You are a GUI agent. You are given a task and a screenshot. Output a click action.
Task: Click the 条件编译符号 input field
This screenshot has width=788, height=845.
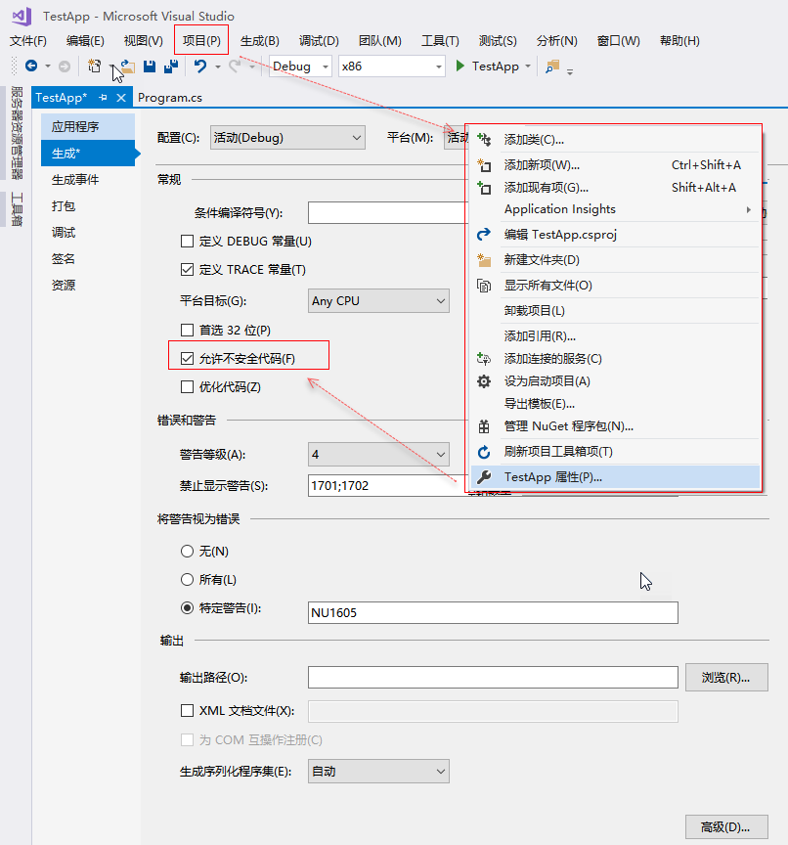tap(387, 213)
